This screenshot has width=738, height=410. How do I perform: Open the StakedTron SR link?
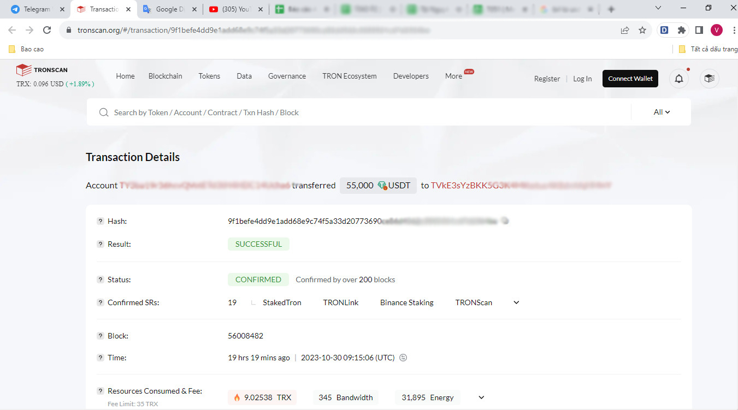282,302
